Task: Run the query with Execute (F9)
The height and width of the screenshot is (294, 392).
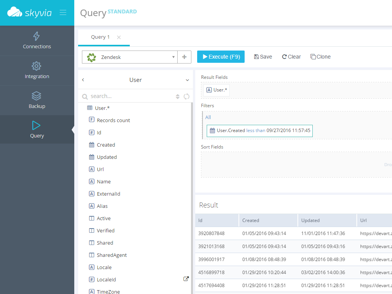Action: tap(220, 57)
